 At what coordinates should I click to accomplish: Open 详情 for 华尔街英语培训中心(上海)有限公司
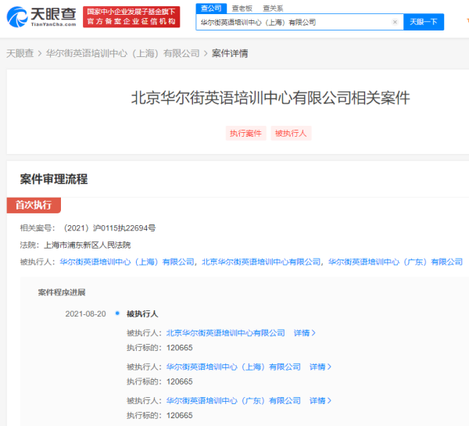pos(320,367)
